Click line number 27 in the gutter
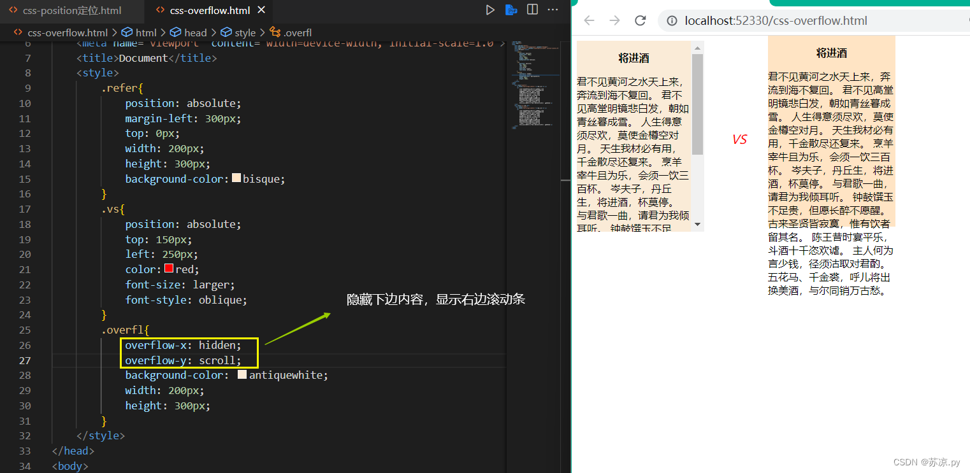This screenshot has width=970, height=473. [x=24, y=360]
